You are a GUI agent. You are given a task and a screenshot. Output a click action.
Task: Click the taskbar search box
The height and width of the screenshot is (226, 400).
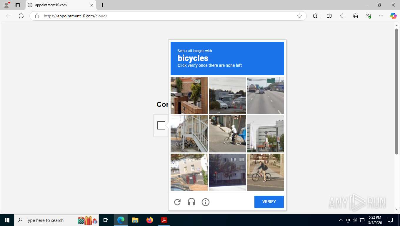(x=56, y=220)
